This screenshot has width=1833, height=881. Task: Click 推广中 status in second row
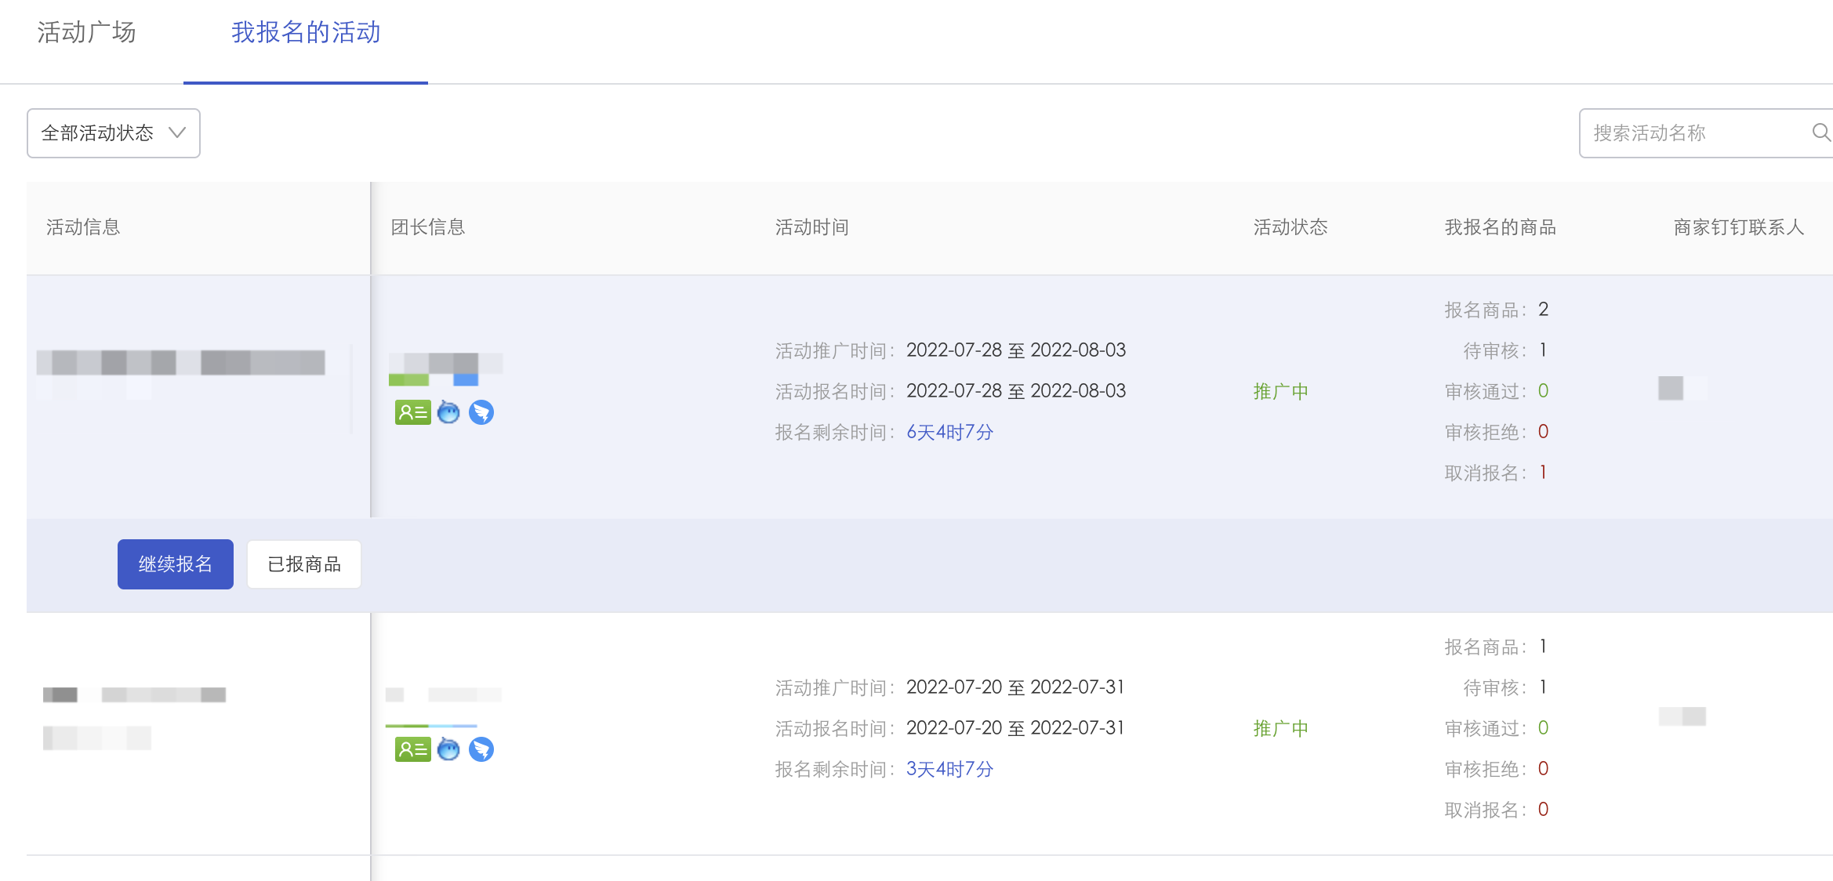coord(1281,728)
